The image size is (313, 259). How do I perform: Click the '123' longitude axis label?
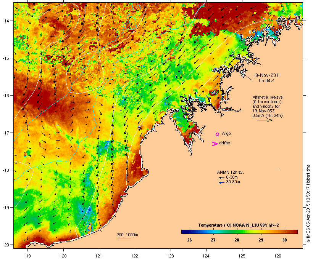tap(171, 256)
